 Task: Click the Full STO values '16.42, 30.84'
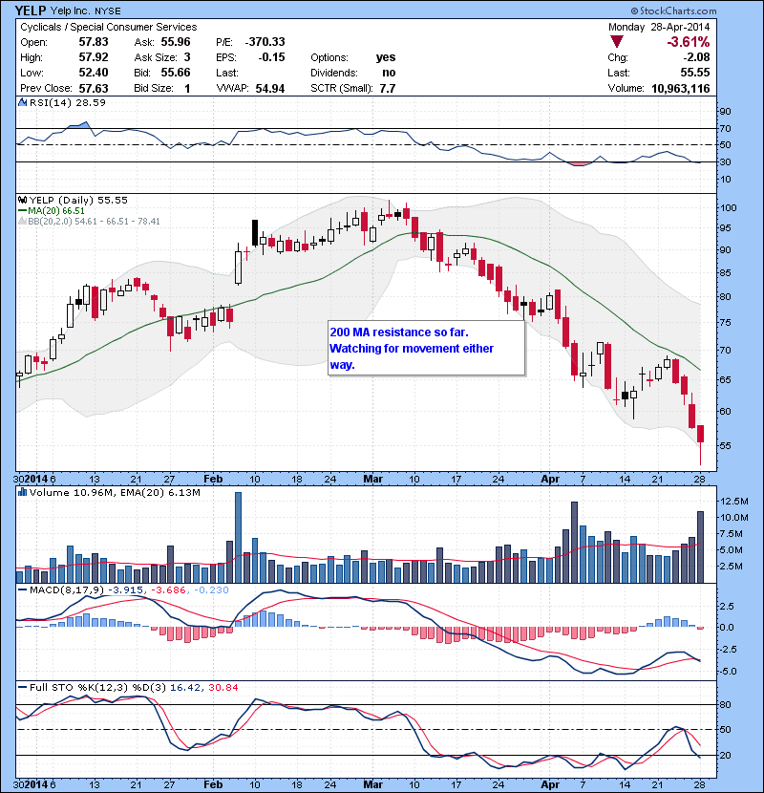click(203, 687)
